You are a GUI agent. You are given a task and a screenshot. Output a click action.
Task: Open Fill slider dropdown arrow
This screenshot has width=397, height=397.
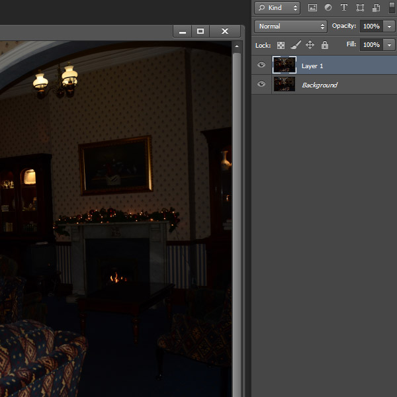click(389, 45)
